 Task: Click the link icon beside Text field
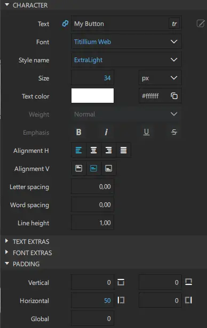(65, 23)
